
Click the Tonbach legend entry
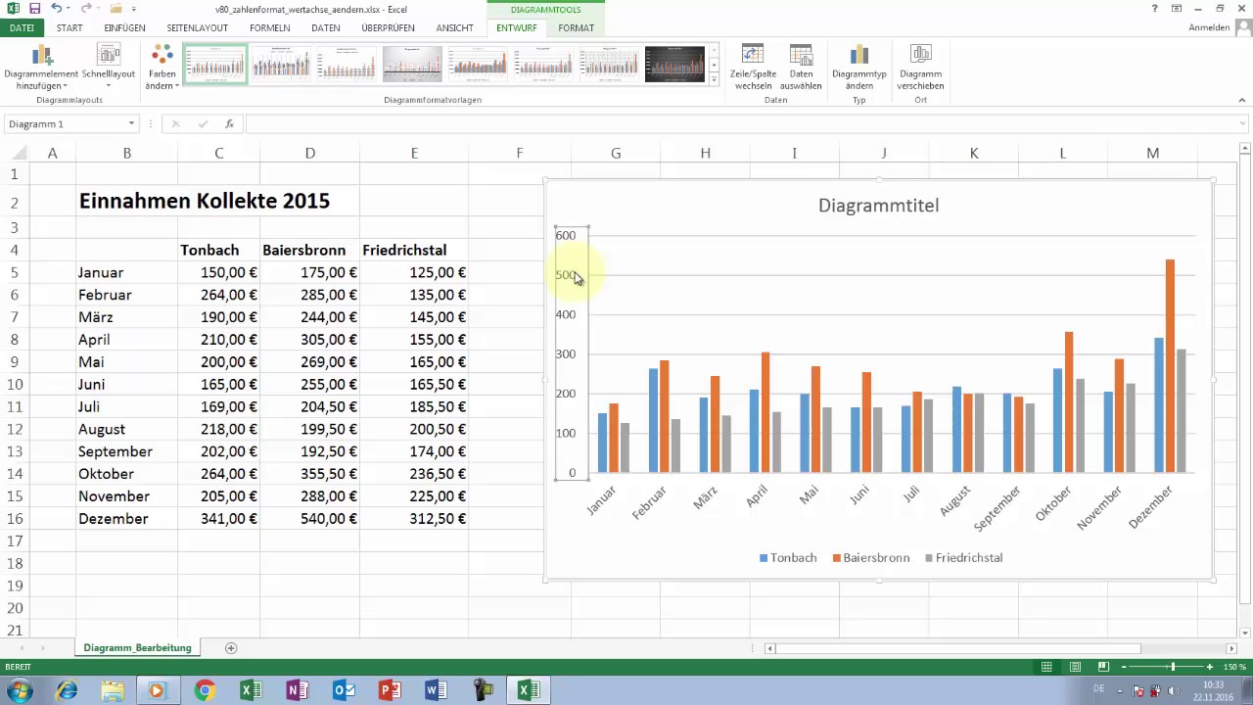point(787,558)
